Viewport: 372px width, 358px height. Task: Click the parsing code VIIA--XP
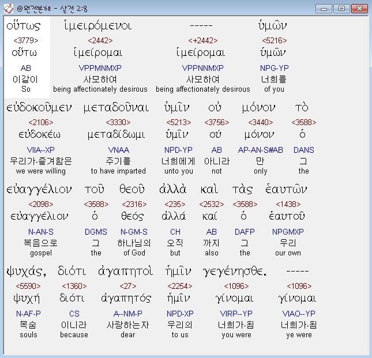pos(41,150)
